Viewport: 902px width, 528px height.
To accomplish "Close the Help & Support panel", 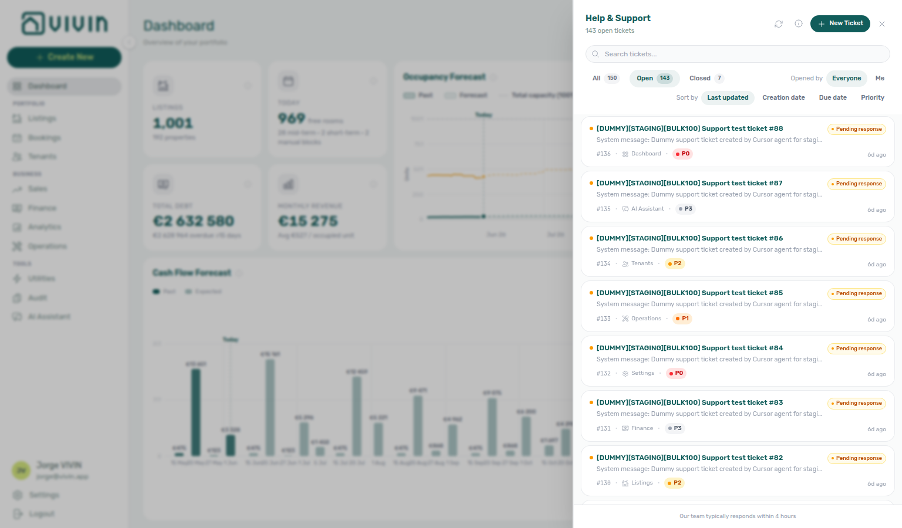I will point(882,24).
